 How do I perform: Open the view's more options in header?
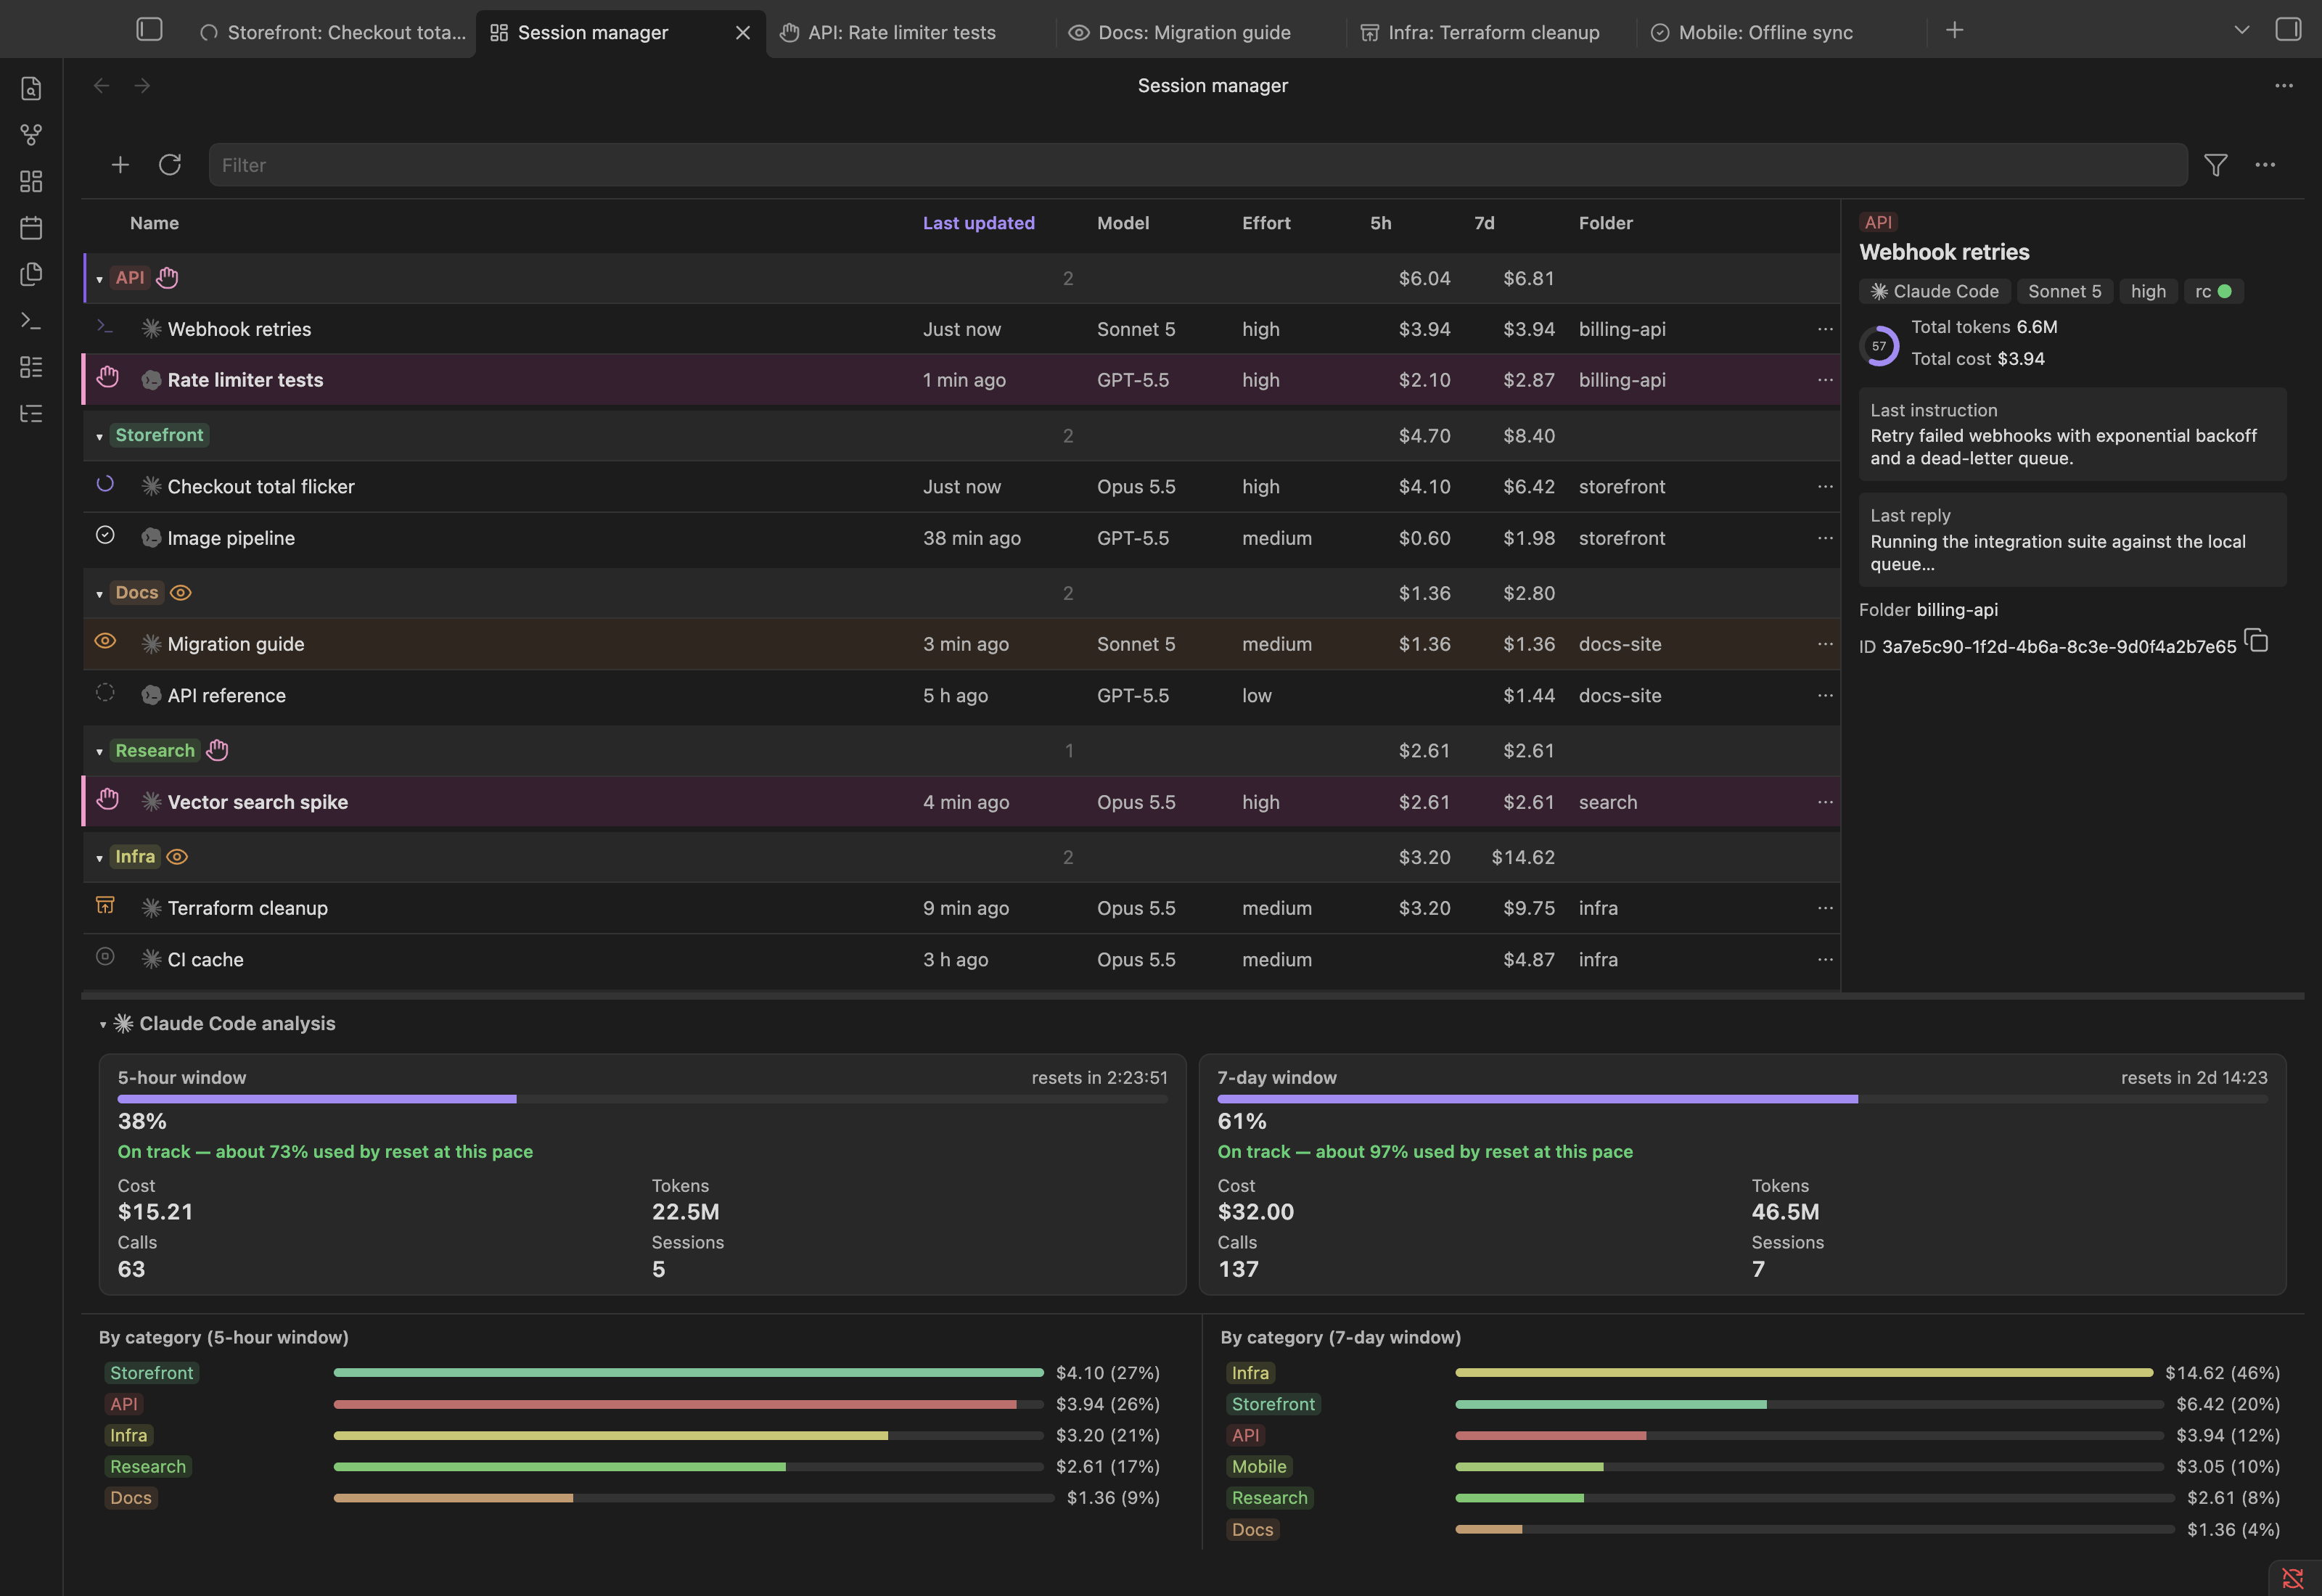(x=2284, y=86)
